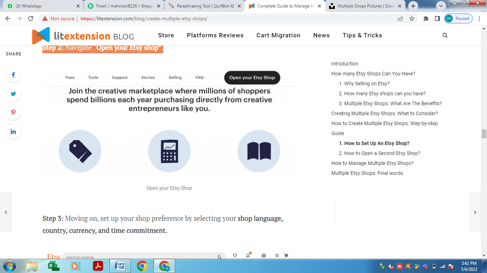Share the article on Twitter

[13, 94]
